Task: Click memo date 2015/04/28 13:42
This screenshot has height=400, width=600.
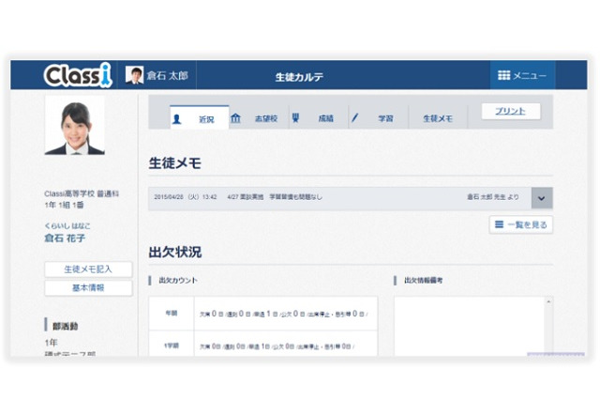Action: point(186,197)
